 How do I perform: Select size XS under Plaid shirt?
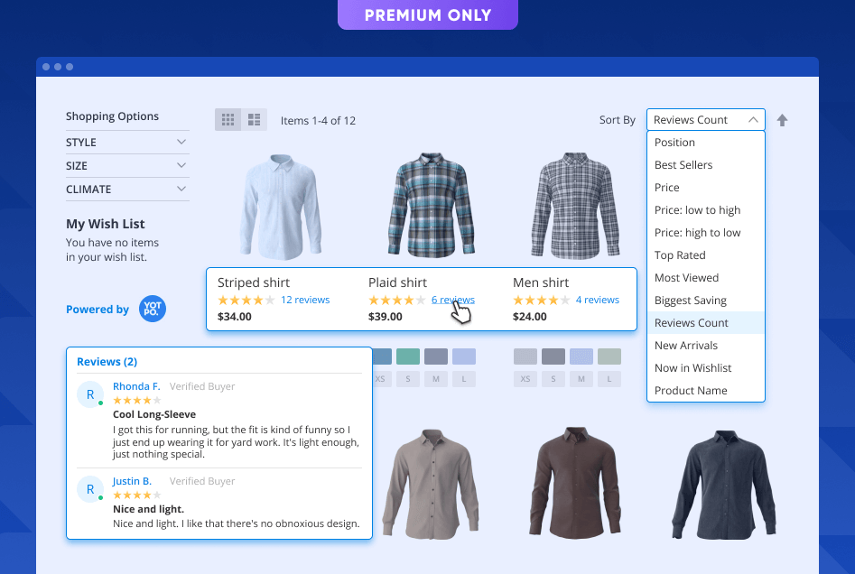[381, 379]
